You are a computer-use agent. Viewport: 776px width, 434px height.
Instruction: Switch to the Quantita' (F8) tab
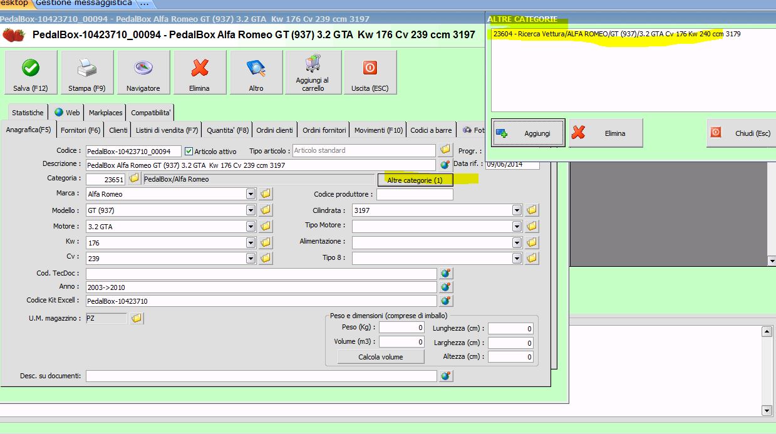(x=228, y=130)
